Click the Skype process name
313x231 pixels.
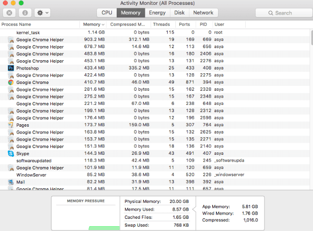[23, 154]
